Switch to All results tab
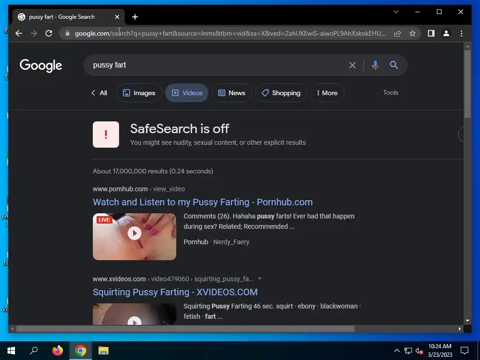Image resolution: width=480 pixels, height=360 pixels. coord(99,93)
